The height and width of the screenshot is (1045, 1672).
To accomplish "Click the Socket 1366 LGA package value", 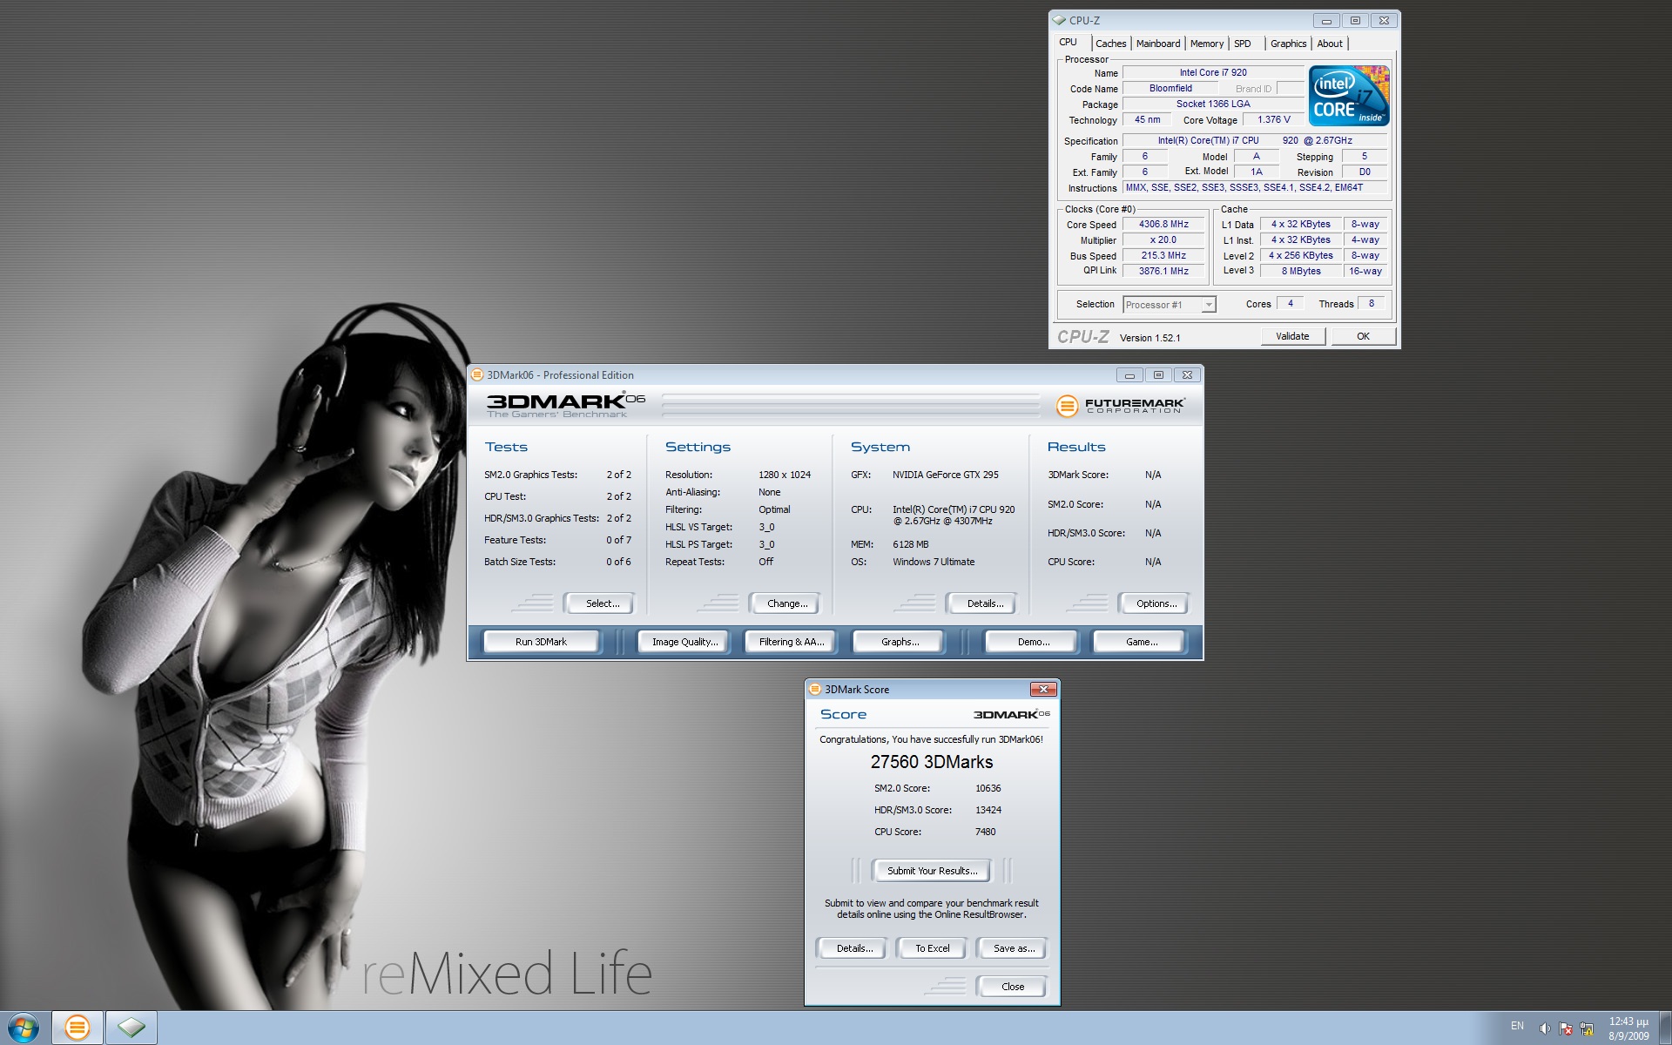I will tap(1213, 104).
